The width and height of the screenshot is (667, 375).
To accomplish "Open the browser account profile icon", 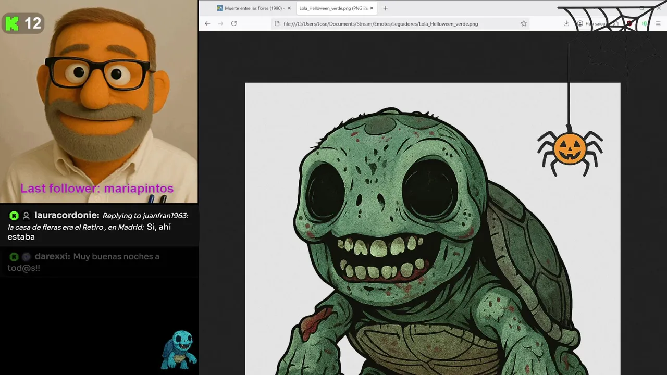I will pyautogui.click(x=580, y=23).
